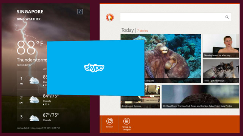Open the David Frum Gaza Photos story
243x136 pixels.
[200, 97]
